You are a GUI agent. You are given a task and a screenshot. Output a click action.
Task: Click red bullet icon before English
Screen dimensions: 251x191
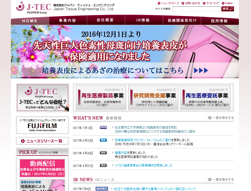(223, 3)
